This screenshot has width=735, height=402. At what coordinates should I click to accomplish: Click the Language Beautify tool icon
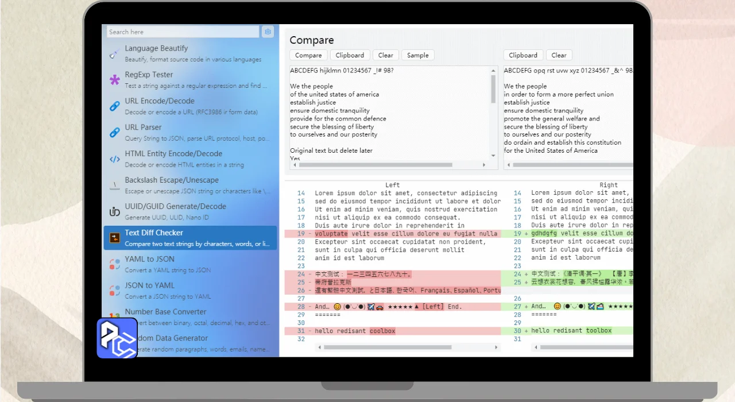pos(114,54)
